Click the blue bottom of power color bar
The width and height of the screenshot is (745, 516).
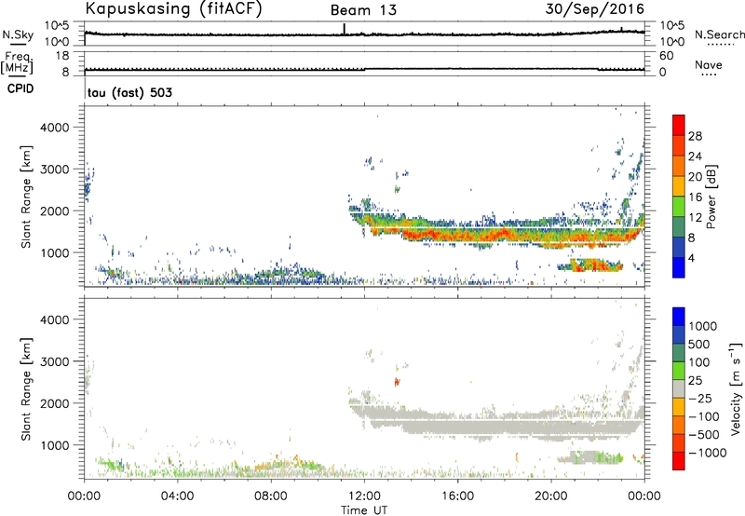point(679,267)
